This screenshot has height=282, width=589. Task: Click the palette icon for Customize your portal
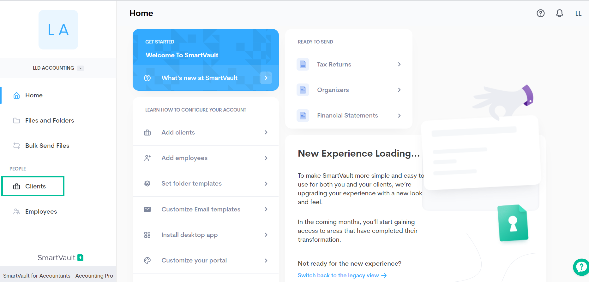point(147,261)
